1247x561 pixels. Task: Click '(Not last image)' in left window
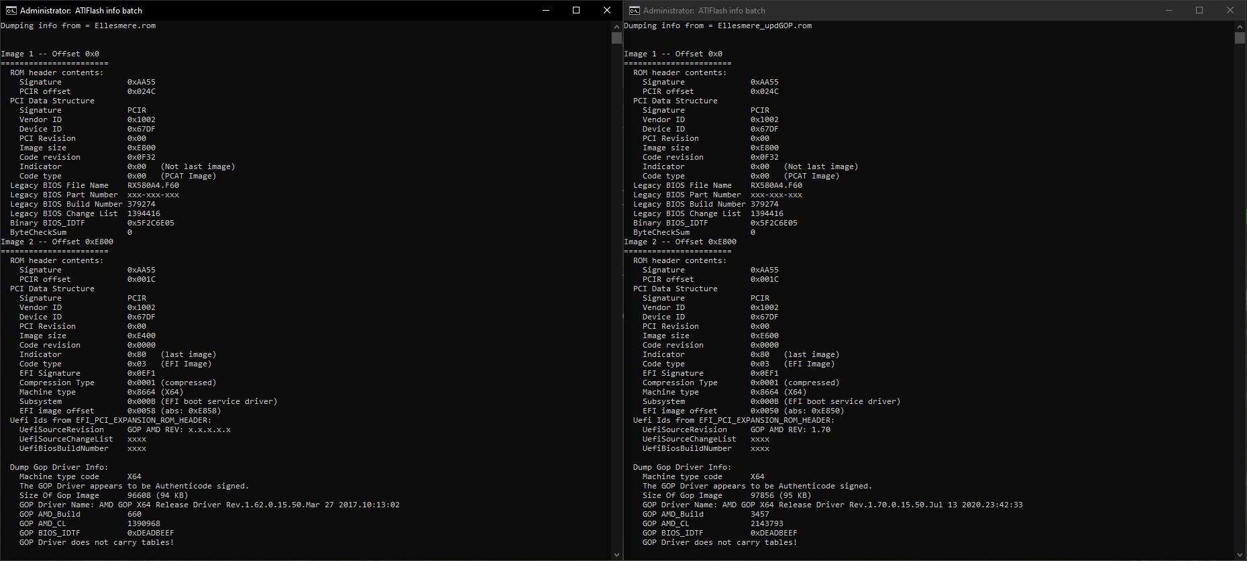click(198, 166)
